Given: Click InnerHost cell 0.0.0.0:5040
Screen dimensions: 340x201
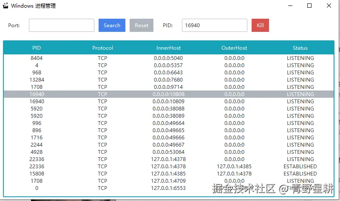Looking at the screenshot, I should [x=168, y=58].
